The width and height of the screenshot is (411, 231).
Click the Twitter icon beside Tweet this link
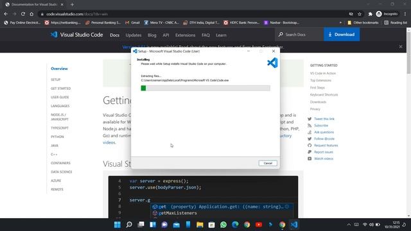(310, 119)
